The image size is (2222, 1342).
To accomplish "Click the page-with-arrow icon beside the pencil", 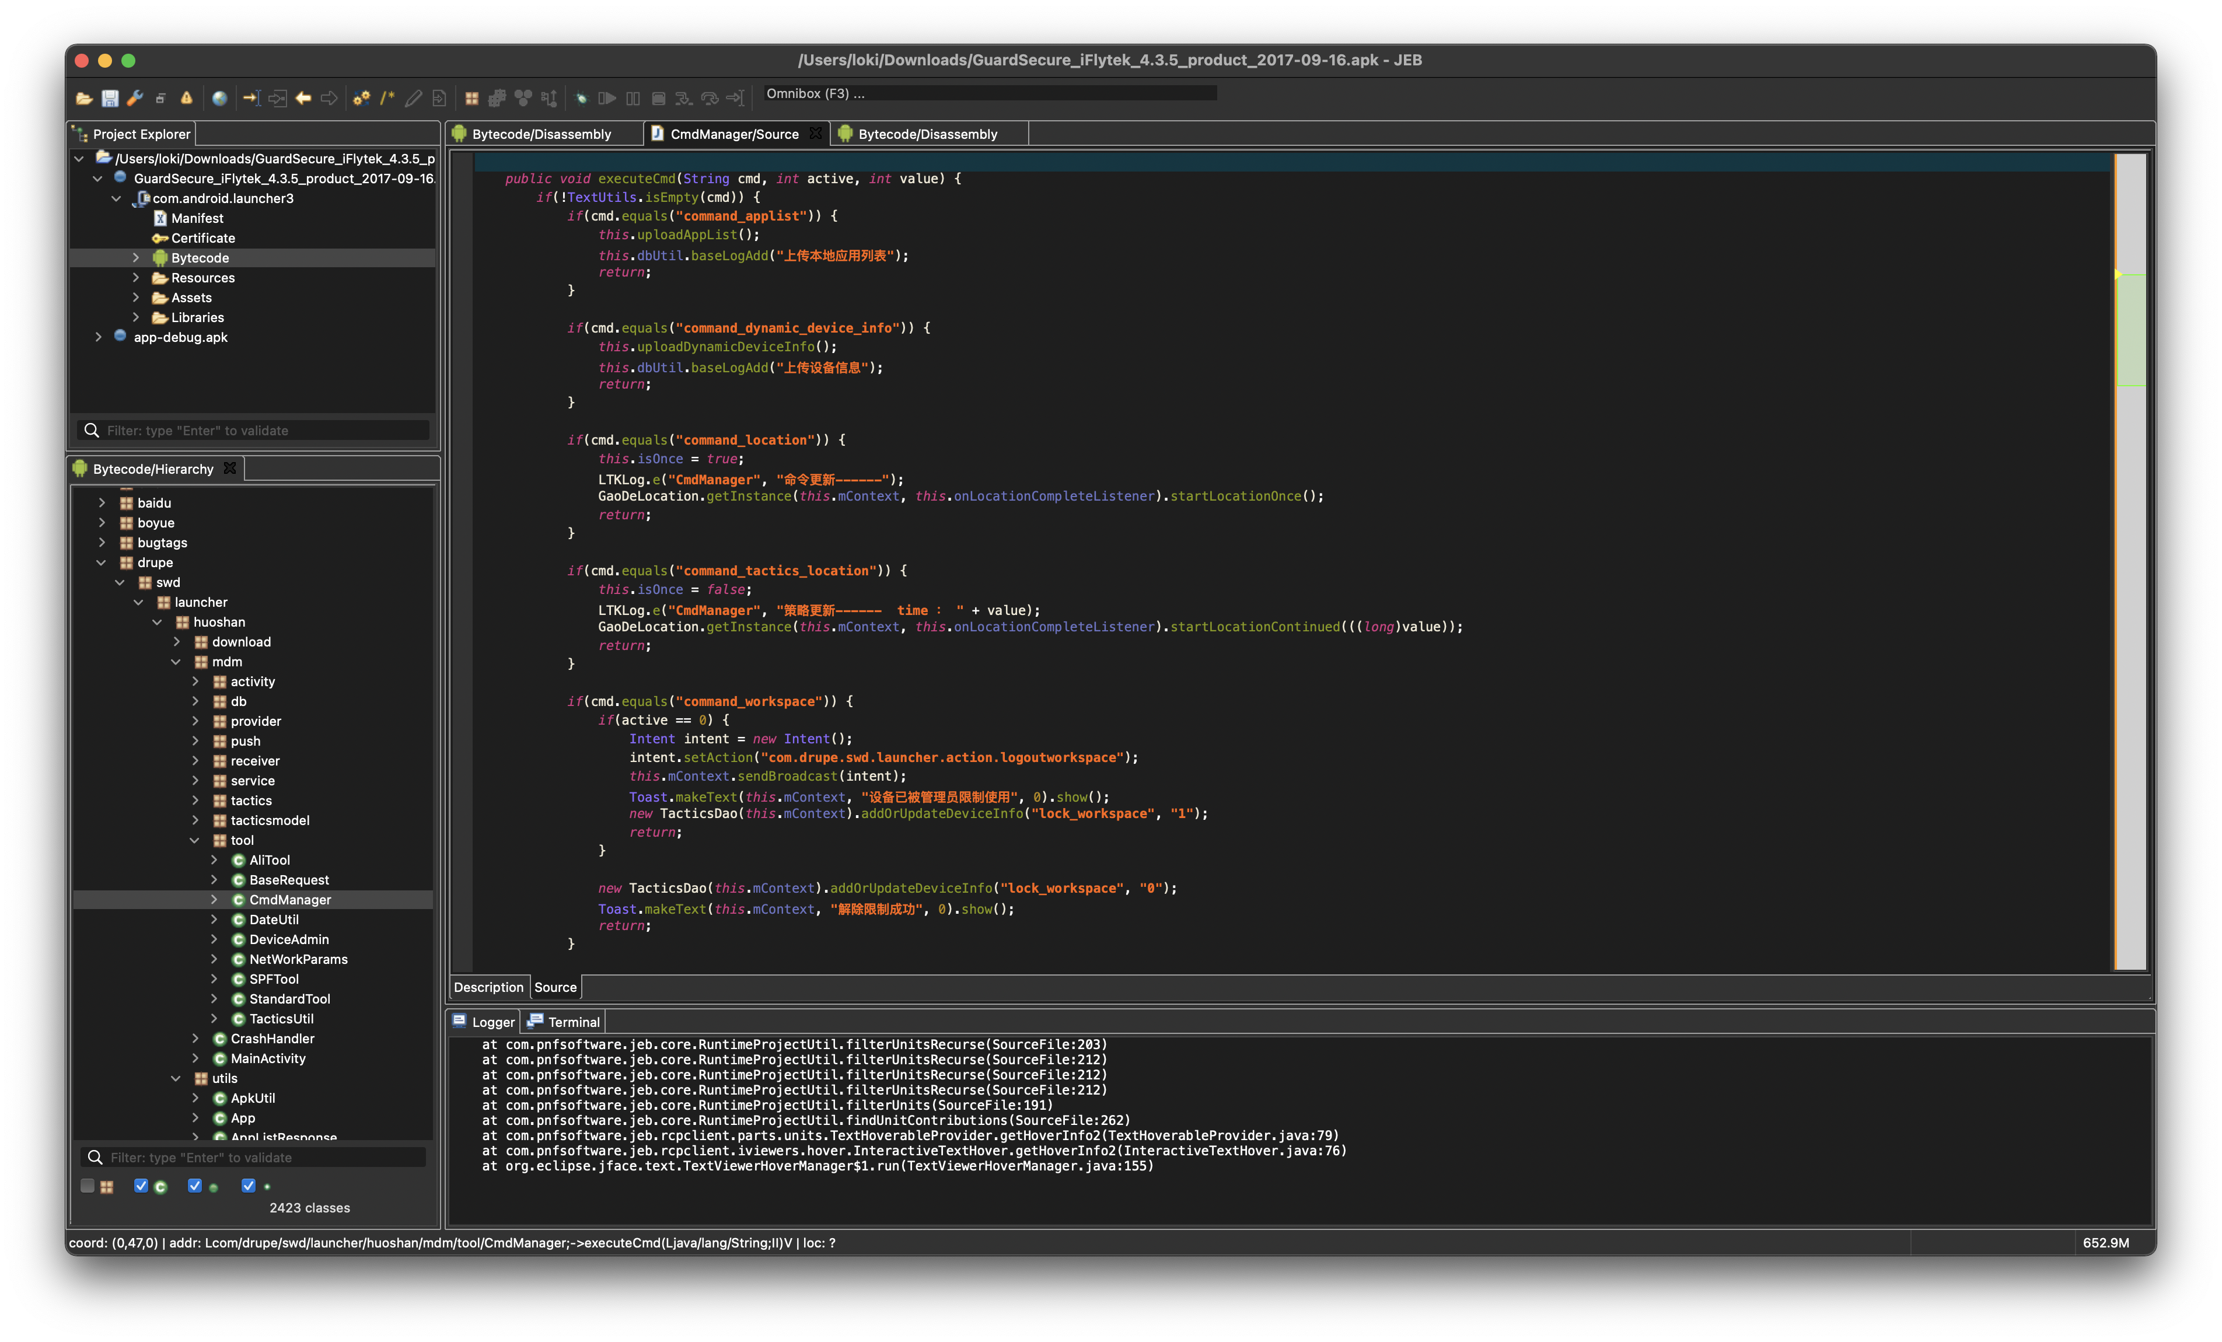I will [x=439, y=98].
